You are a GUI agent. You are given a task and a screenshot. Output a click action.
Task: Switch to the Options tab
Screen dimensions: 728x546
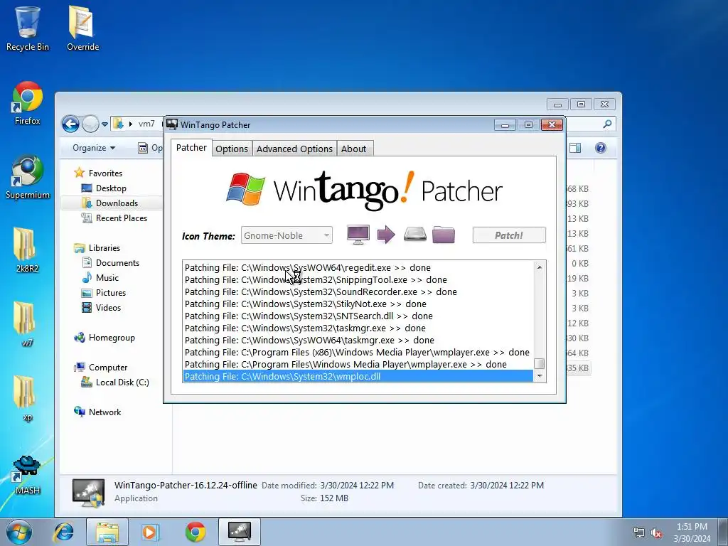[x=232, y=149]
